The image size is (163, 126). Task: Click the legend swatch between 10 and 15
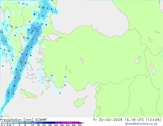(x=34, y=123)
